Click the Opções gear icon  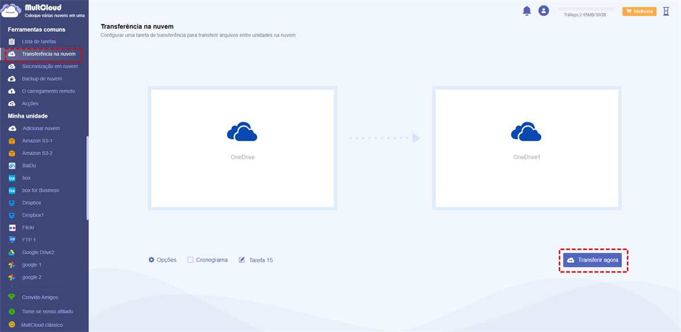[x=152, y=260]
